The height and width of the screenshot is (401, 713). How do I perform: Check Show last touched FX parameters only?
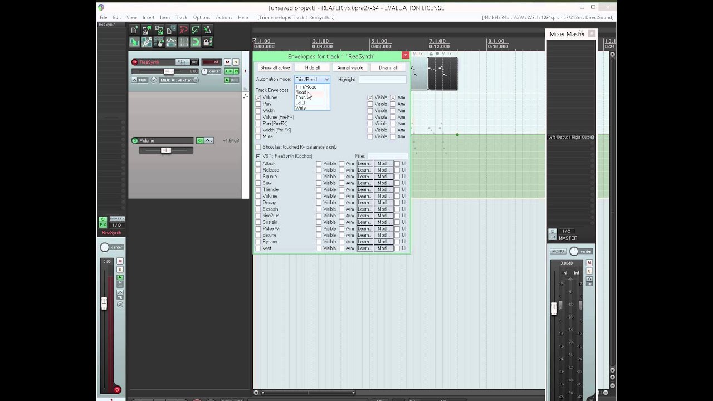click(x=258, y=147)
